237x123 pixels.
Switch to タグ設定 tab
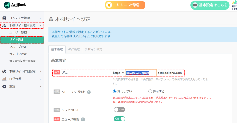(74, 50)
